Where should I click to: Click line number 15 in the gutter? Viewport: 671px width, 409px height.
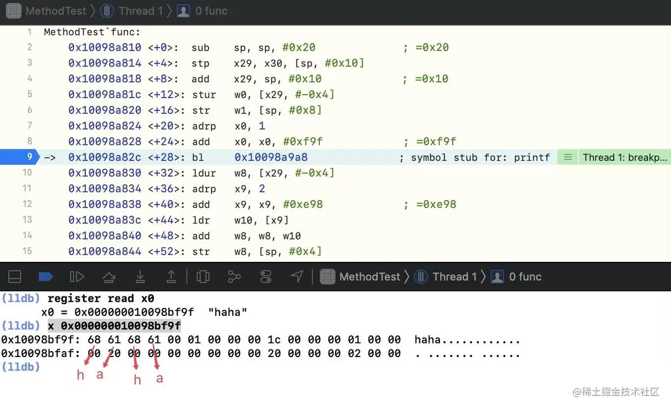[28, 252]
